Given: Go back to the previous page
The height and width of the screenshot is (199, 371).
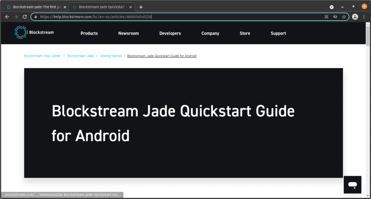Looking at the screenshot, I should point(7,17).
